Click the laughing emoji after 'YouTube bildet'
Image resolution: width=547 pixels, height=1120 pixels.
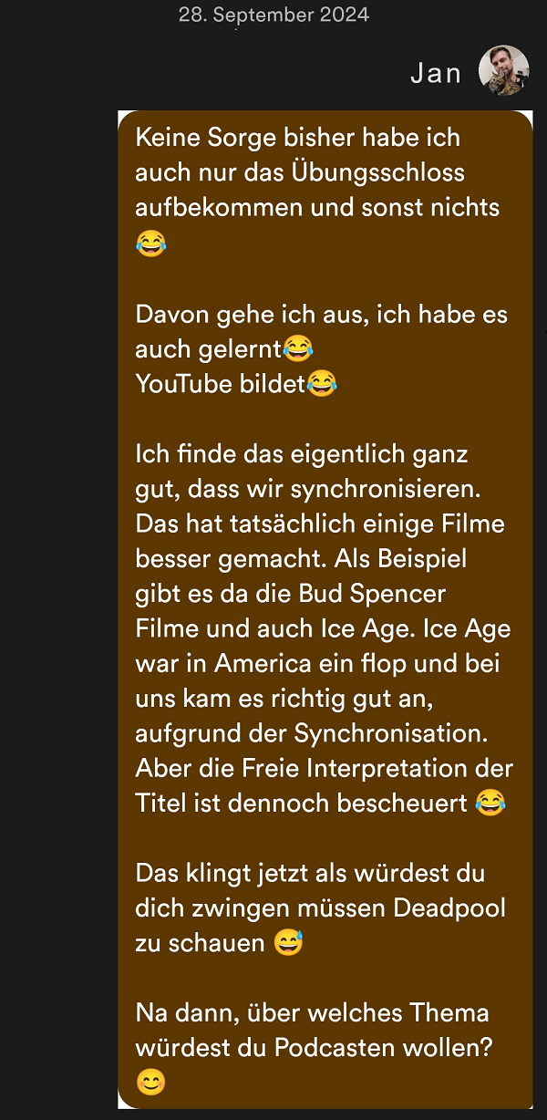coord(321,383)
